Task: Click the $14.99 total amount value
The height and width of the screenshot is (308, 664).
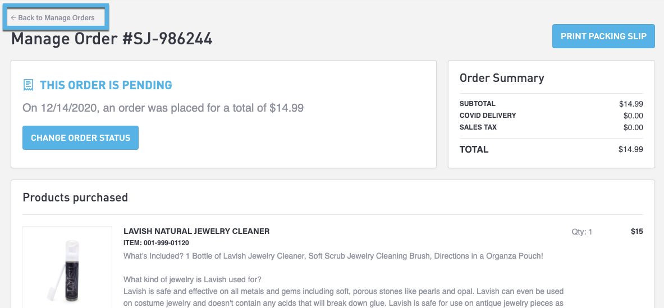Action: 631,149
